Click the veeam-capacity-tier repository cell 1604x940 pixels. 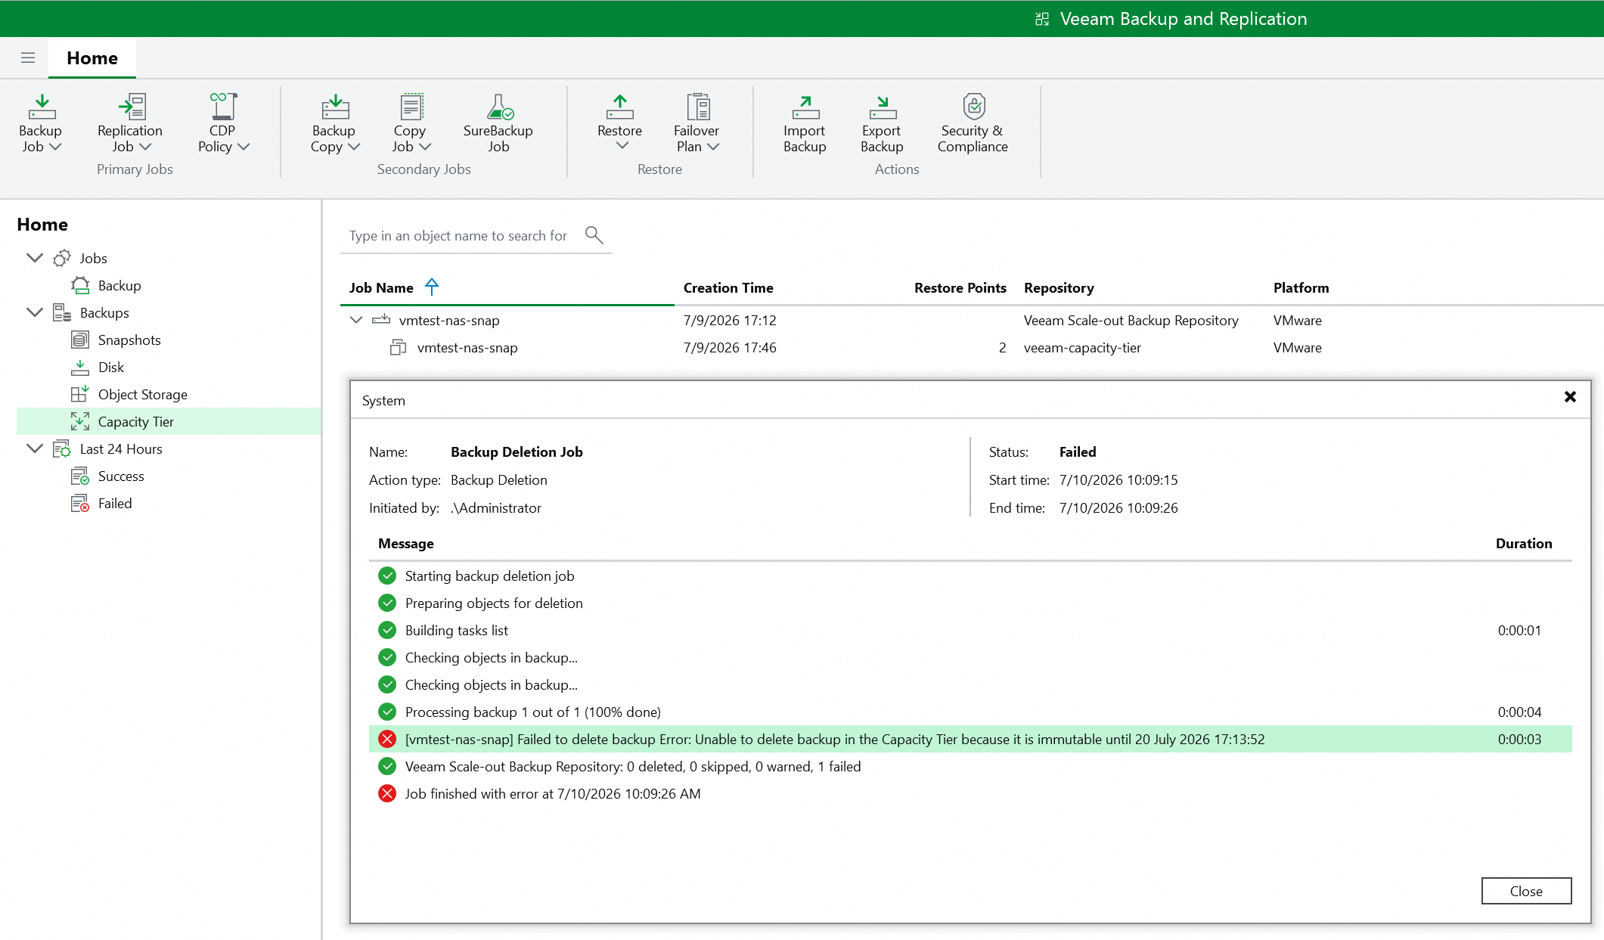(1082, 348)
